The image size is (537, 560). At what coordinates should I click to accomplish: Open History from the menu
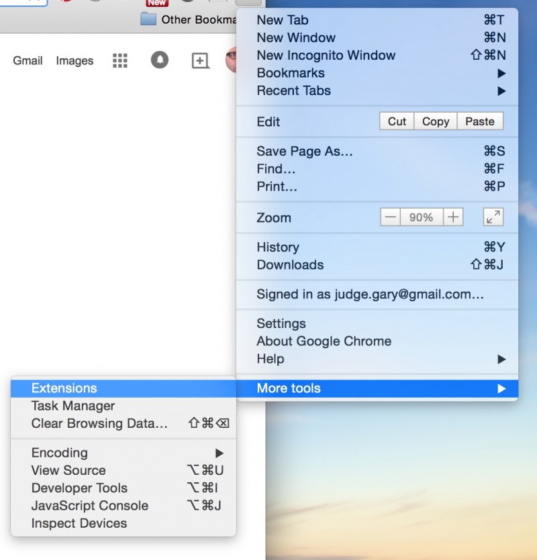tap(377, 247)
